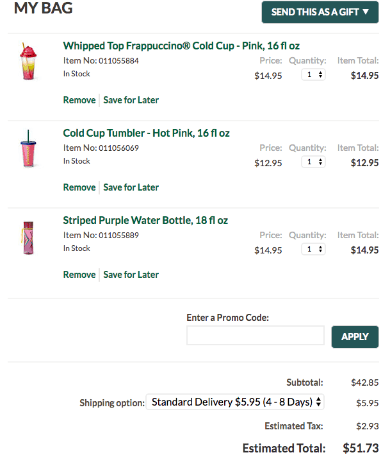Image resolution: width=390 pixels, height=464 pixels.
Task: Remove the Cold Cup Tumbler from bag
Action: pyautogui.click(x=79, y=187)
